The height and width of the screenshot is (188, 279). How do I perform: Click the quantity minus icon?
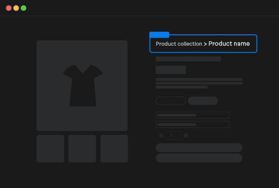coord(162,135)
